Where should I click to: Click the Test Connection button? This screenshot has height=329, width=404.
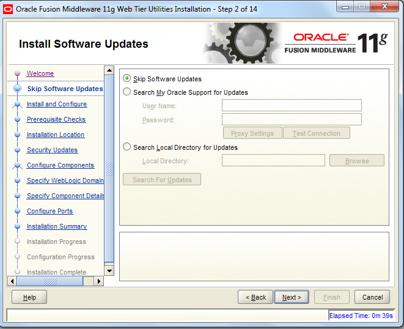[317, 133]
